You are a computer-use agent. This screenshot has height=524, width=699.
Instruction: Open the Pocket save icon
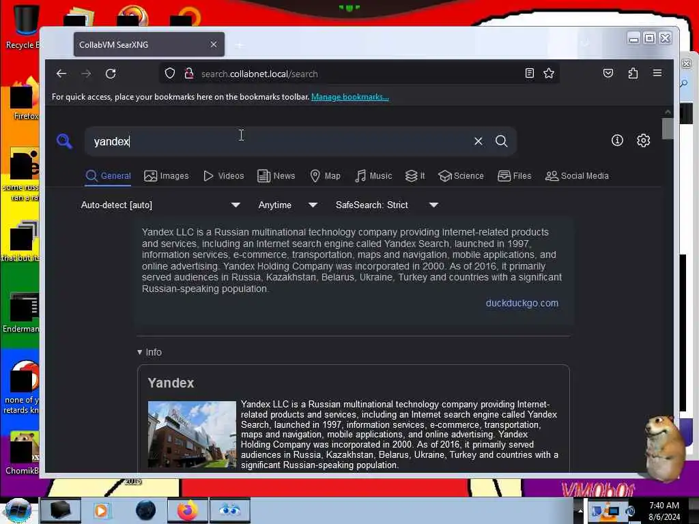point(608,73)
